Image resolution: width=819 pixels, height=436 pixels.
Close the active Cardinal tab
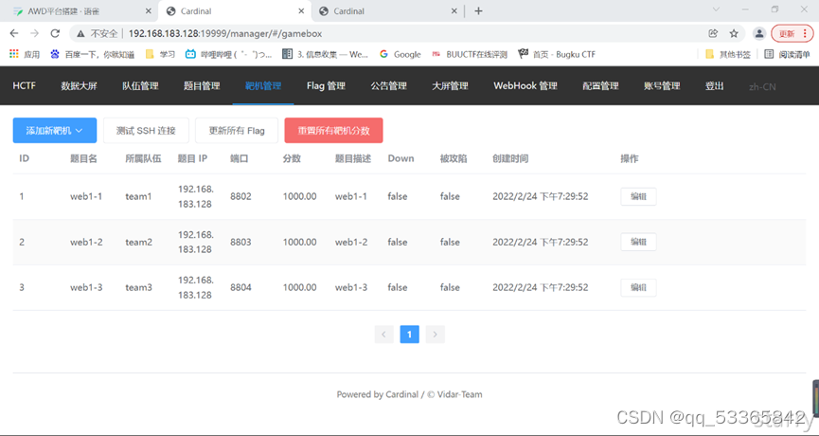(x=301, y=11)
